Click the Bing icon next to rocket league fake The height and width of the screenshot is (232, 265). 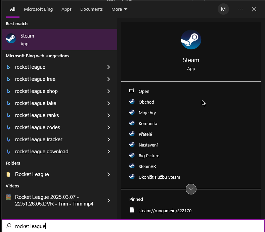pos(8,103)
